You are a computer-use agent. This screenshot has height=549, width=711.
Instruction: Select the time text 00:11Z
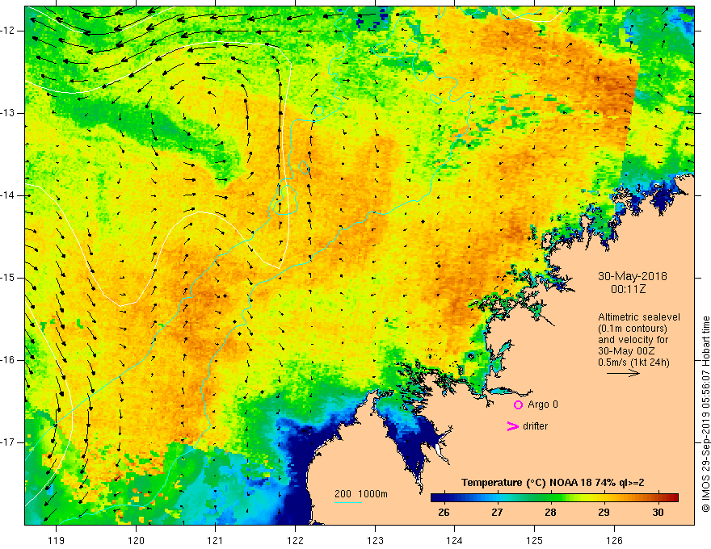point(628,288)
